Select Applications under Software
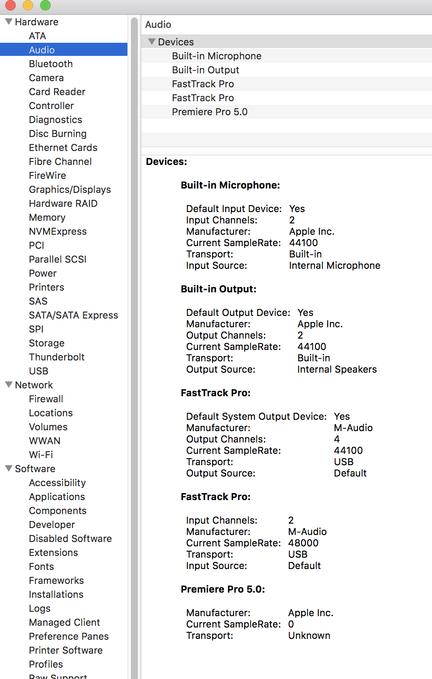This screenshot has width=432, height=679. click(57, 497)
